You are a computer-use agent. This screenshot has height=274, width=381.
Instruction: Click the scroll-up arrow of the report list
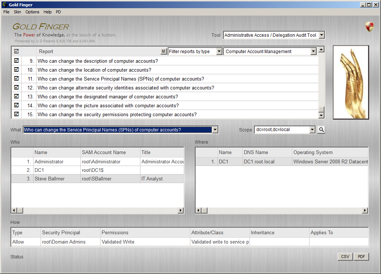click(x=321, y=49)
